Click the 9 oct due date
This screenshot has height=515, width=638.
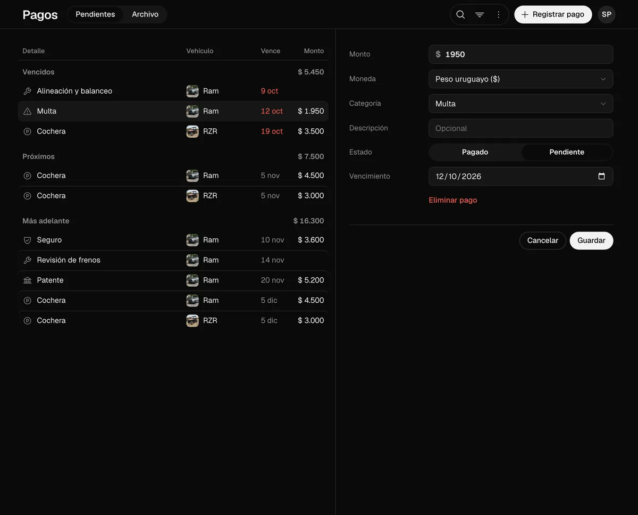tap(270, 91)
